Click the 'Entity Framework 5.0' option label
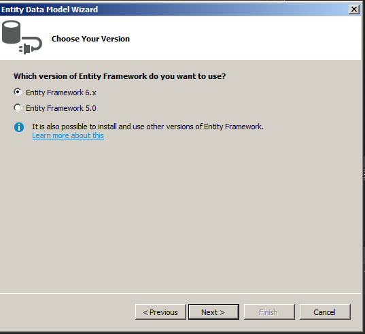Screen dimensions: 365x334 coord(61,108)
